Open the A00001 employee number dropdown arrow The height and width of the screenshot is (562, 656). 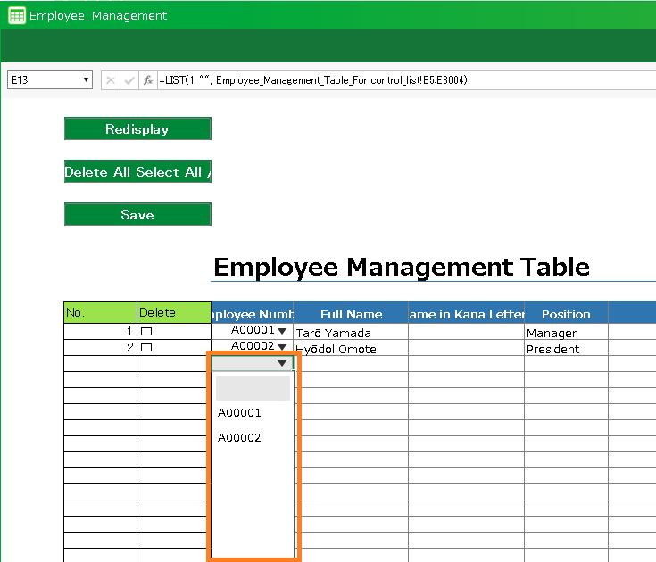282,332
